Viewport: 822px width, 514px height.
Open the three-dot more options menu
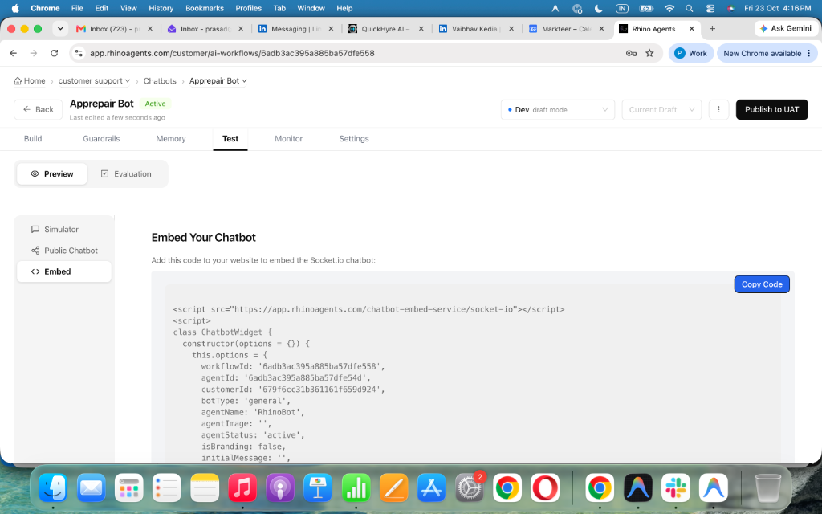tap(718, 109)
